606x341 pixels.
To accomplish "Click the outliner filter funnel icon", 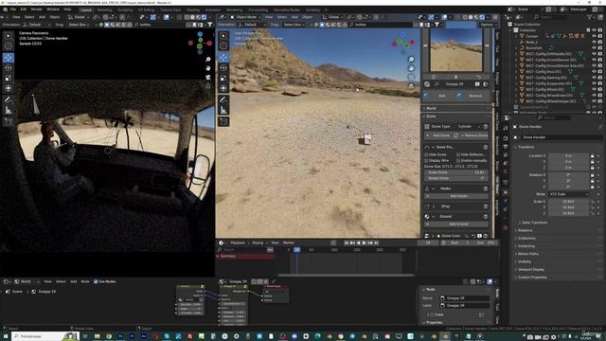I will tap(590, 17).
